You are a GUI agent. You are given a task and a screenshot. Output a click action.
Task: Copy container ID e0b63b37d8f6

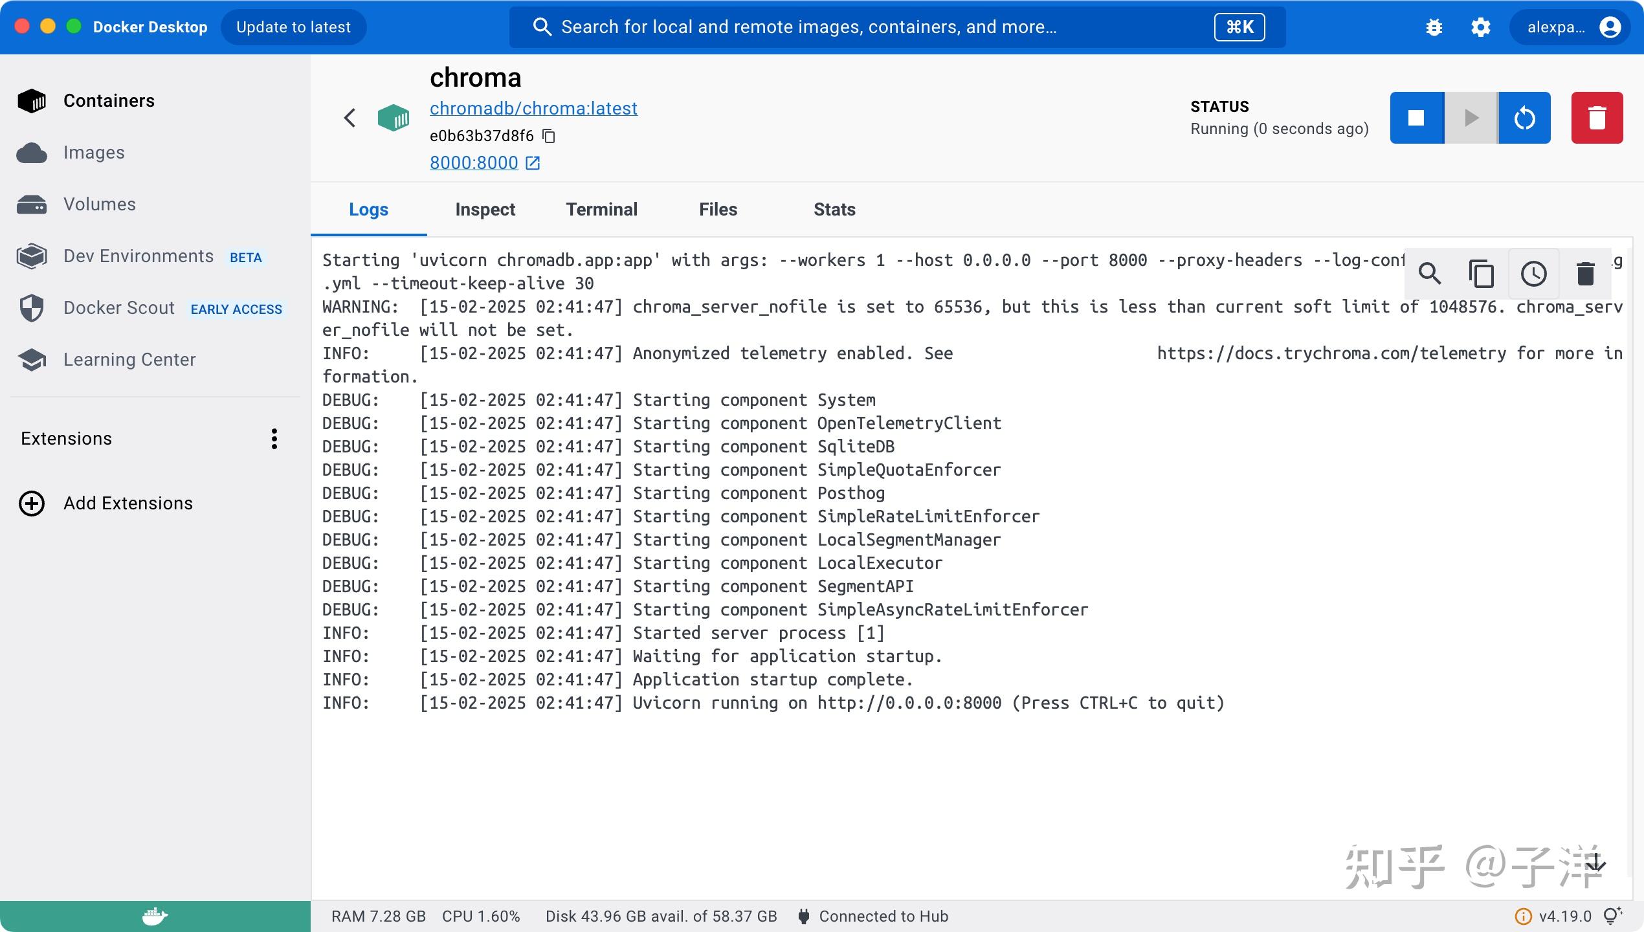(x=549, y=136)
